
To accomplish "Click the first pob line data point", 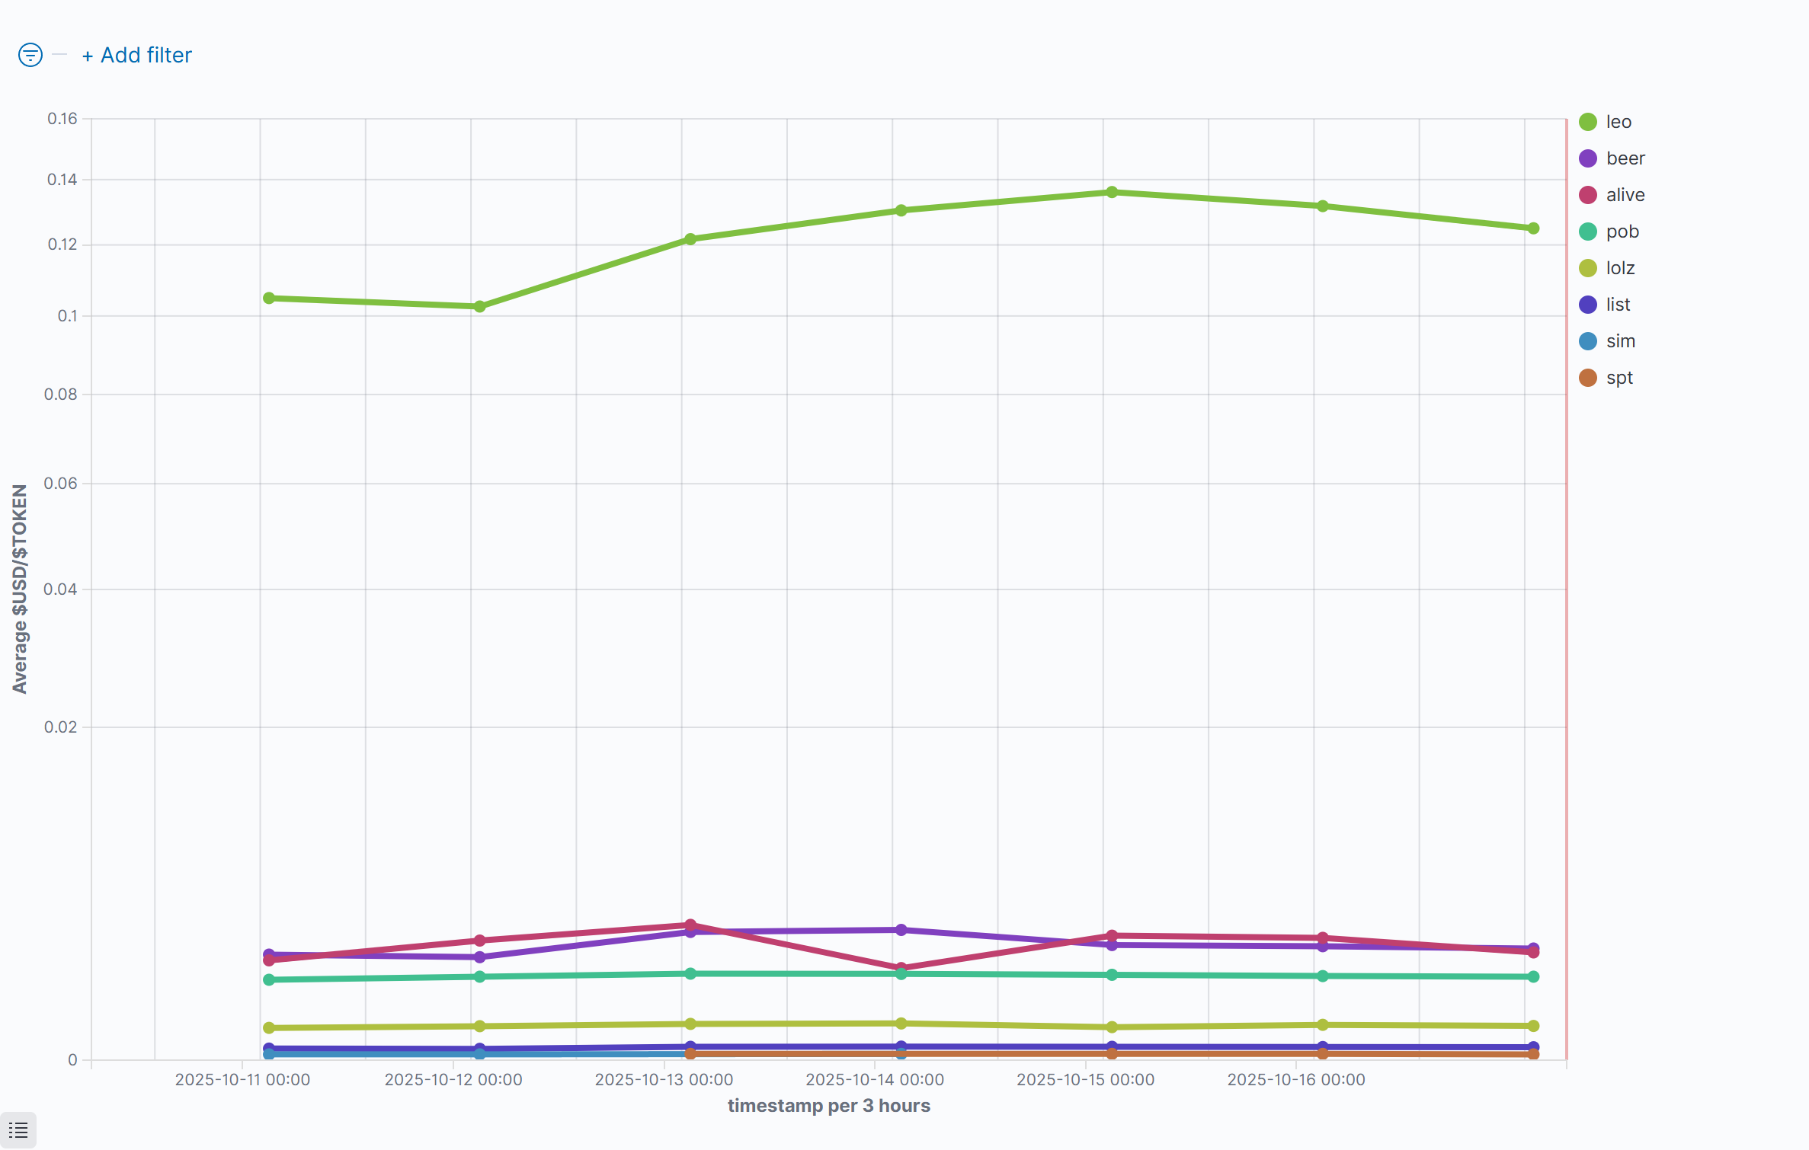I will coord(269,979).
